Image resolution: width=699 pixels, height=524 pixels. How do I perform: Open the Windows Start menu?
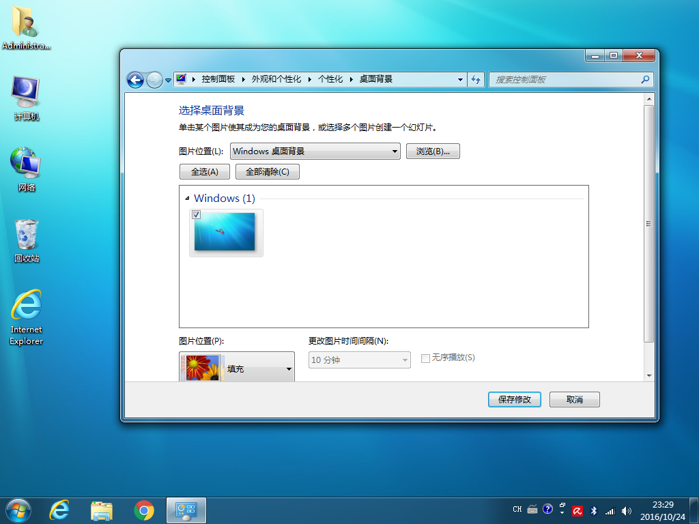click(18, 510)
